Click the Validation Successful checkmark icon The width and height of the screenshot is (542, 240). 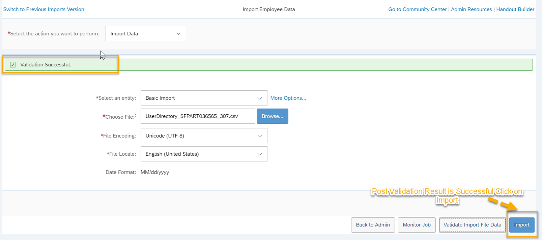point(13,65)
